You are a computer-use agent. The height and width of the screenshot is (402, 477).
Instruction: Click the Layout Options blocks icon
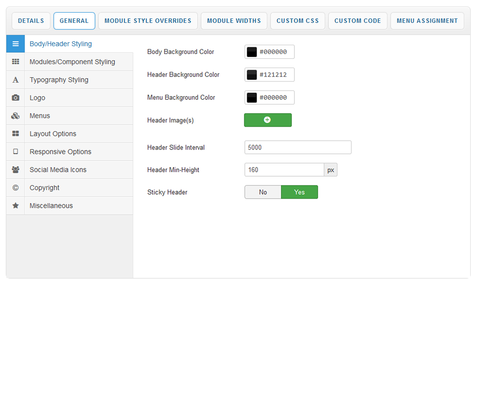pos(16,134)
